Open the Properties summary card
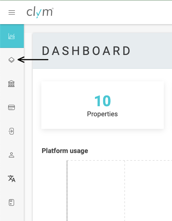This screenshot has height=221, width=172. click(102, 105)
